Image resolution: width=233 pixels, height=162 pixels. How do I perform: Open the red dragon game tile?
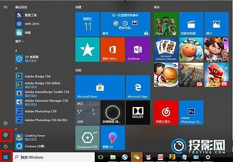coord(217,75)
